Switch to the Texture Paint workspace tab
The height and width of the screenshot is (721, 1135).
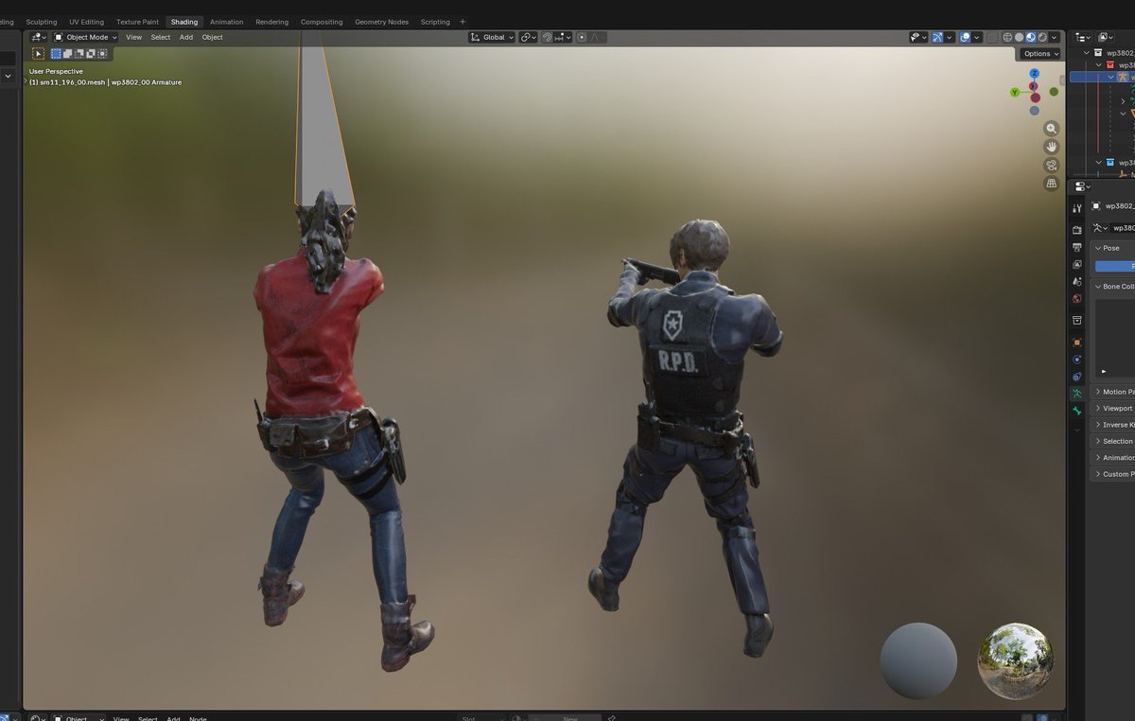[x=137, y=22]
